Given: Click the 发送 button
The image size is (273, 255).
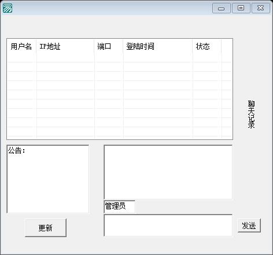Looking at the screenshot, I should (x=249, y=226).
